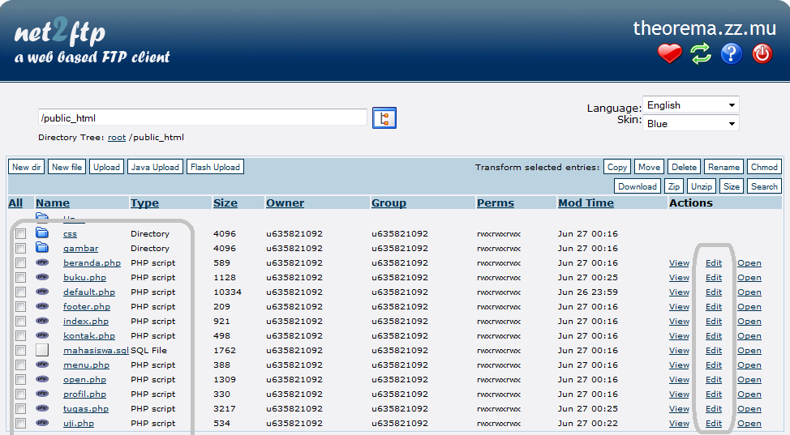Sort files by Group column

coord(389,203)
